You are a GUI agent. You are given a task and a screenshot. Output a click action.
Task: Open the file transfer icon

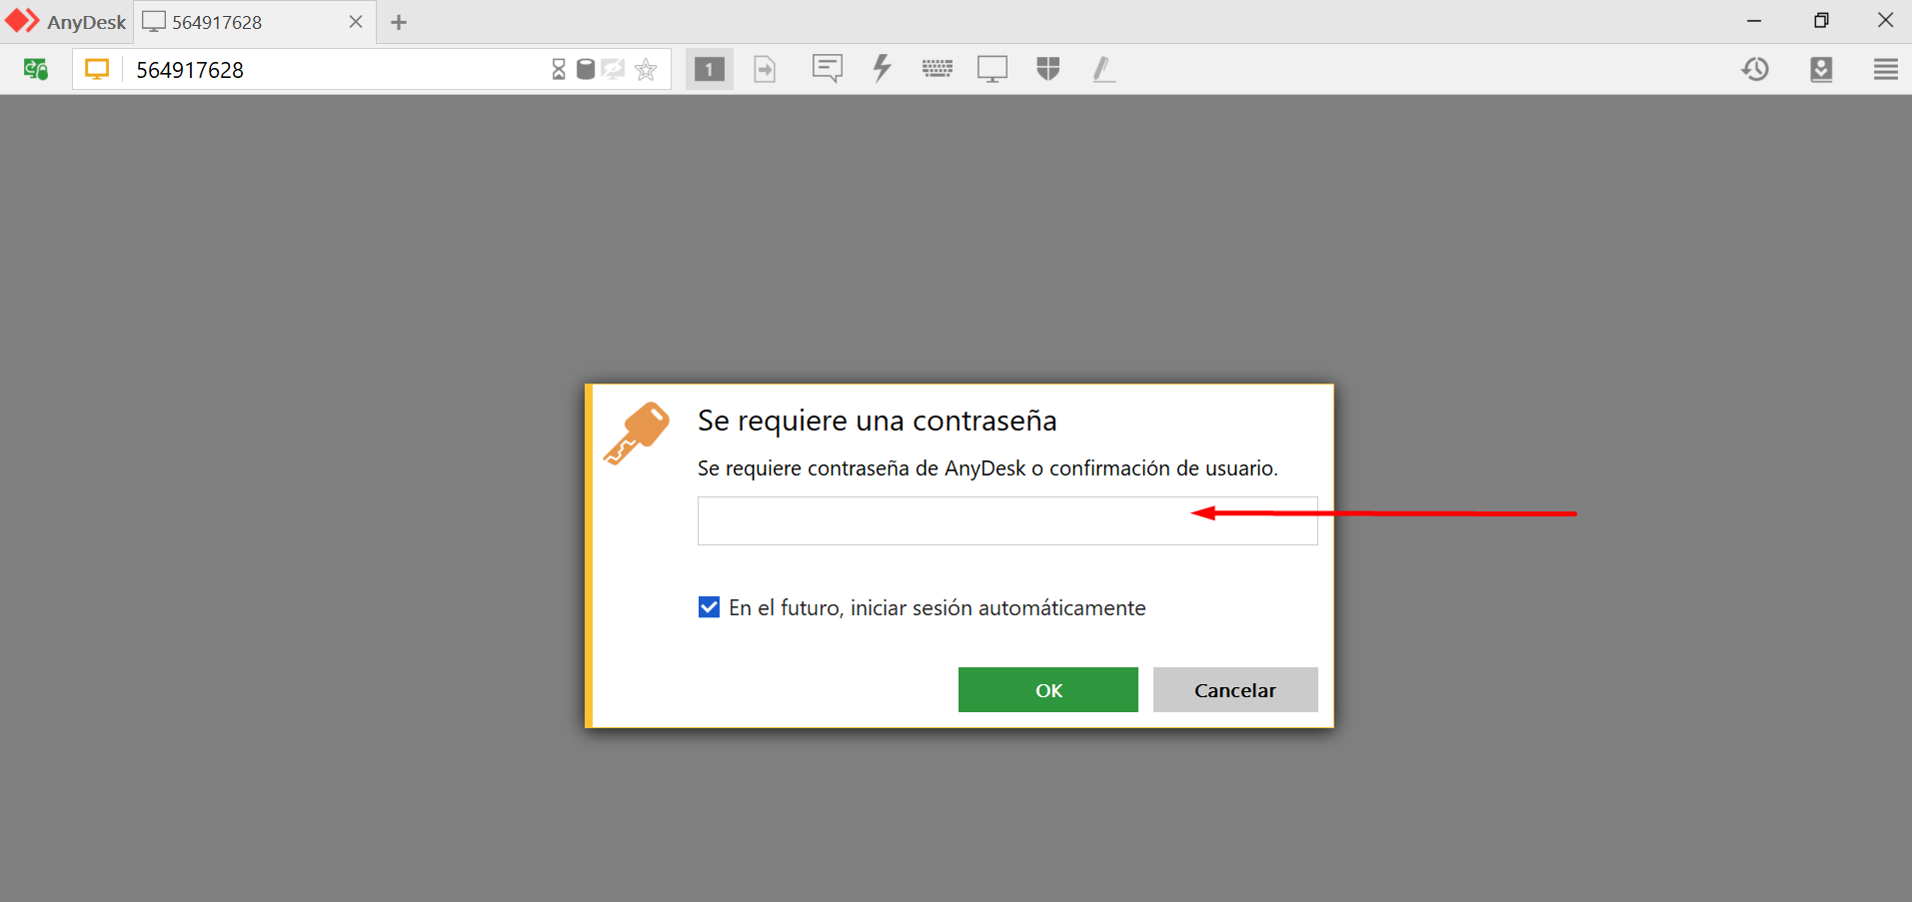(765, 69)
